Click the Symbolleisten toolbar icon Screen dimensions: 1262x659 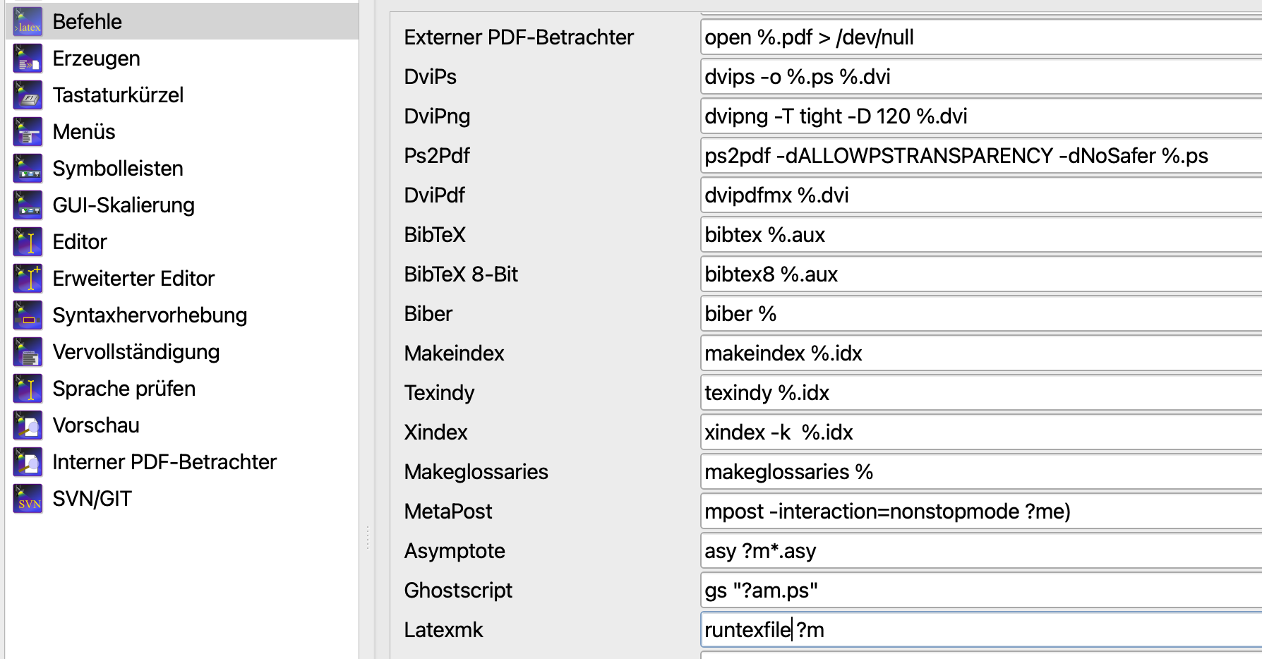point(28,169)
